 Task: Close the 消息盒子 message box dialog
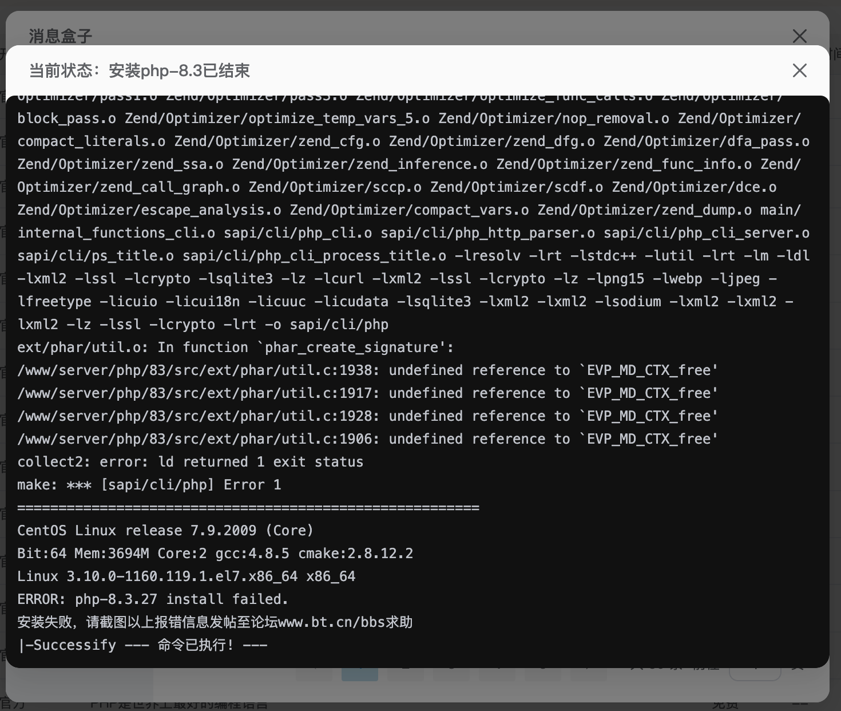[x=800, y=36]
